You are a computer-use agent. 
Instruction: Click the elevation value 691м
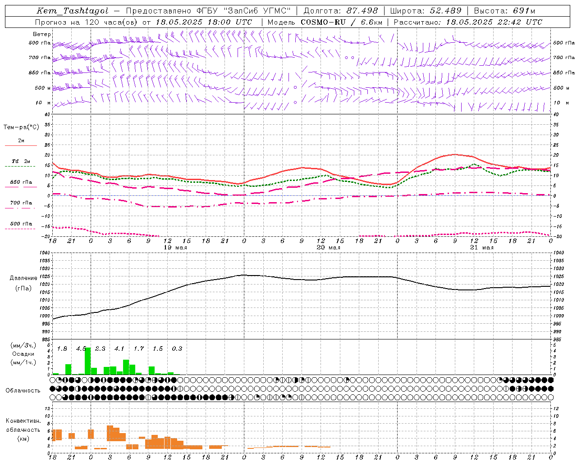[x=524, y=11]
